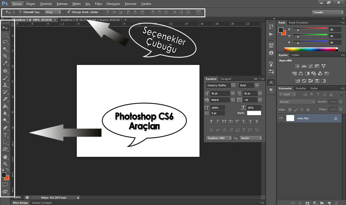Open the Dosya menu

(x=17, y=4)
